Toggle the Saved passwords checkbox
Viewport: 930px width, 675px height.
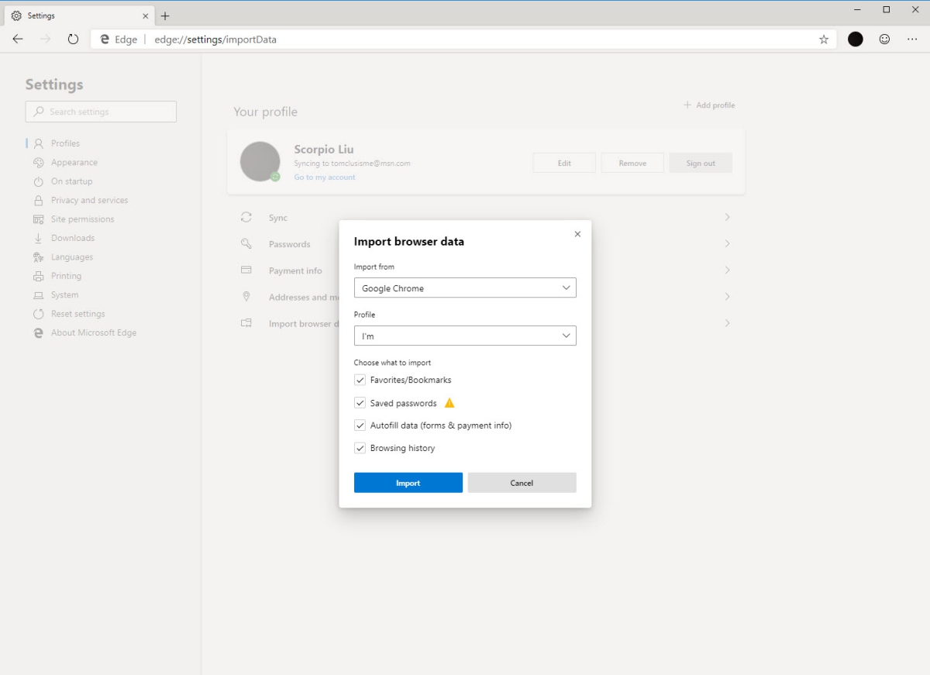tap(360, 403)
